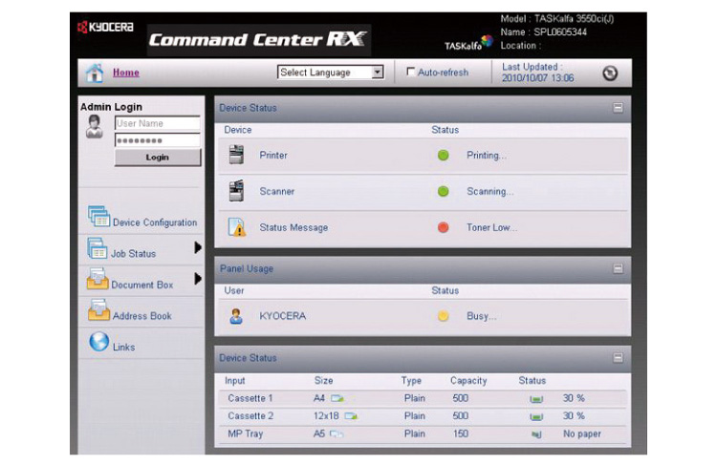Click the '12x18' size value
Screen dimensions: 717x466
click(x=326, y=416)
